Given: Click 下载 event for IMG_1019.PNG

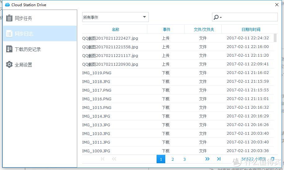Looking at the screenshot, I should pyautogui.click(x=166, y=73).
